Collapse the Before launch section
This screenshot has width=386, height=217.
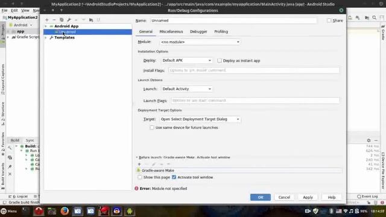point(137,157)
